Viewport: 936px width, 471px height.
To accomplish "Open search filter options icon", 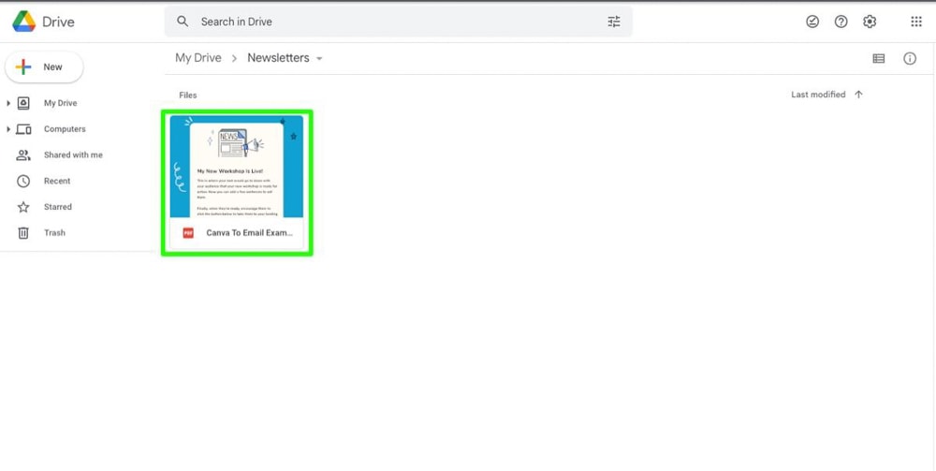I will click(614, 22).
